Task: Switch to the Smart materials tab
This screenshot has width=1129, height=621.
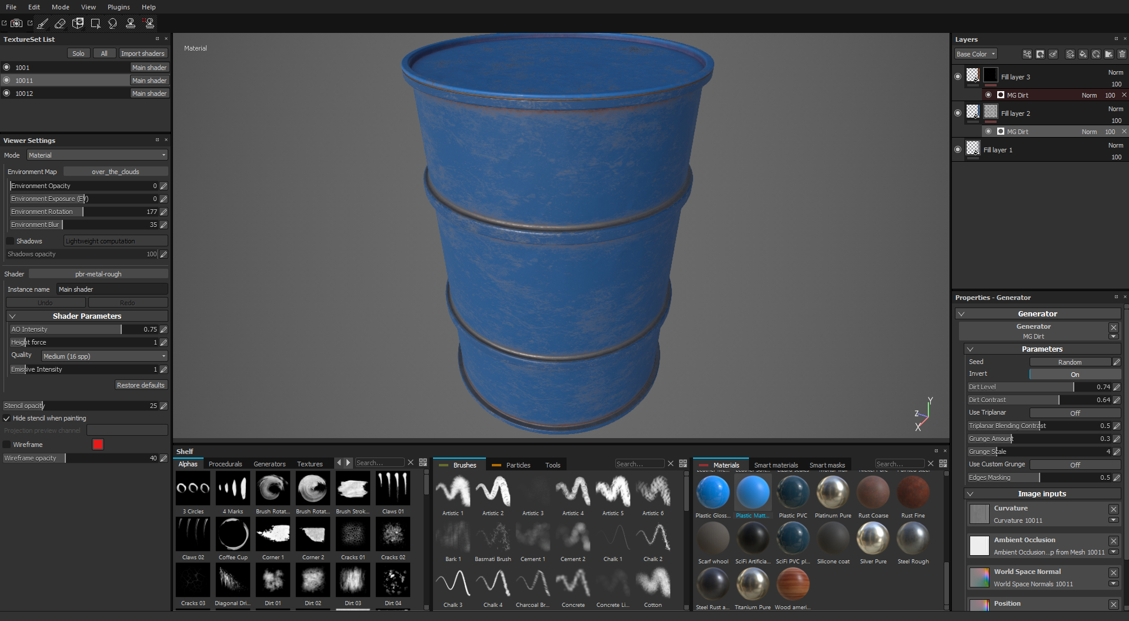Action: click(775, 465)
